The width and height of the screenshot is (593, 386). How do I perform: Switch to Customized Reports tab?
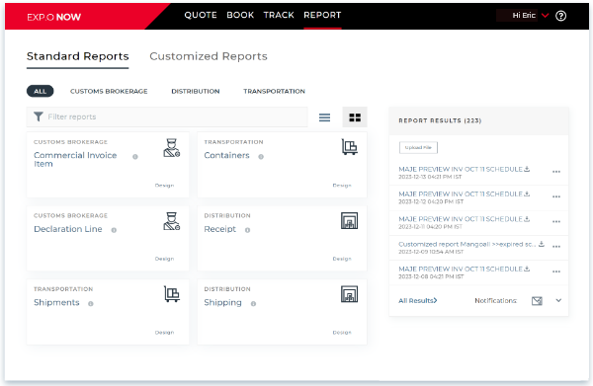point(209,56)
